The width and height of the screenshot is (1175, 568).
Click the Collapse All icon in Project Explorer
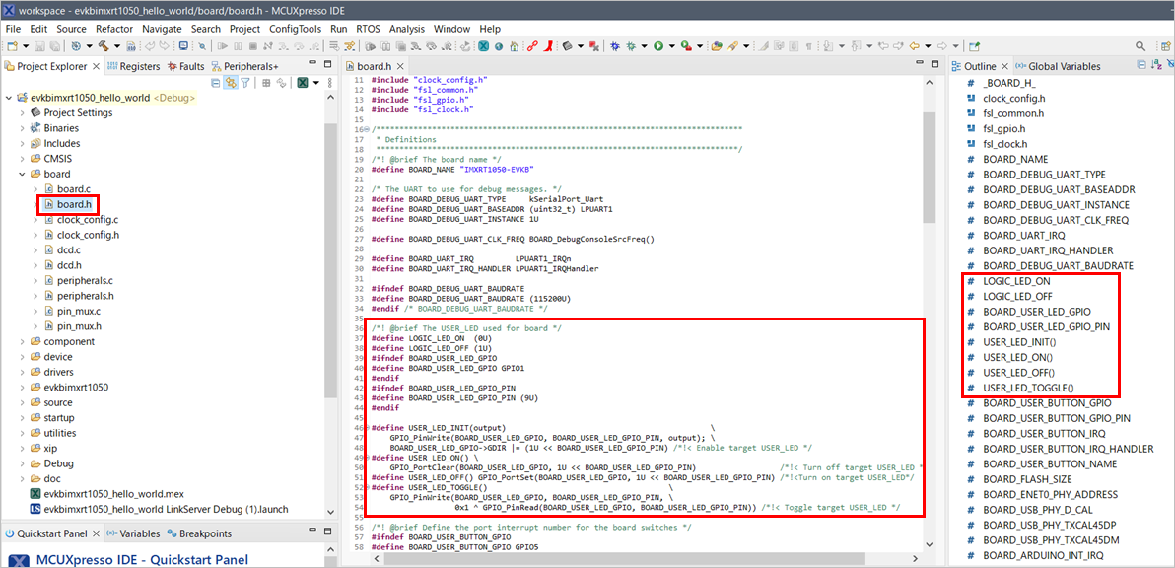(215, 83)
